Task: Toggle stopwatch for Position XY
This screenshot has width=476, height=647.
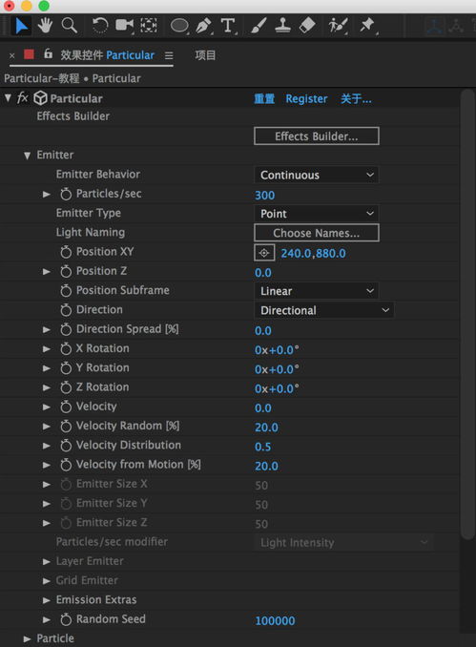Action: [x=66, y=252]
